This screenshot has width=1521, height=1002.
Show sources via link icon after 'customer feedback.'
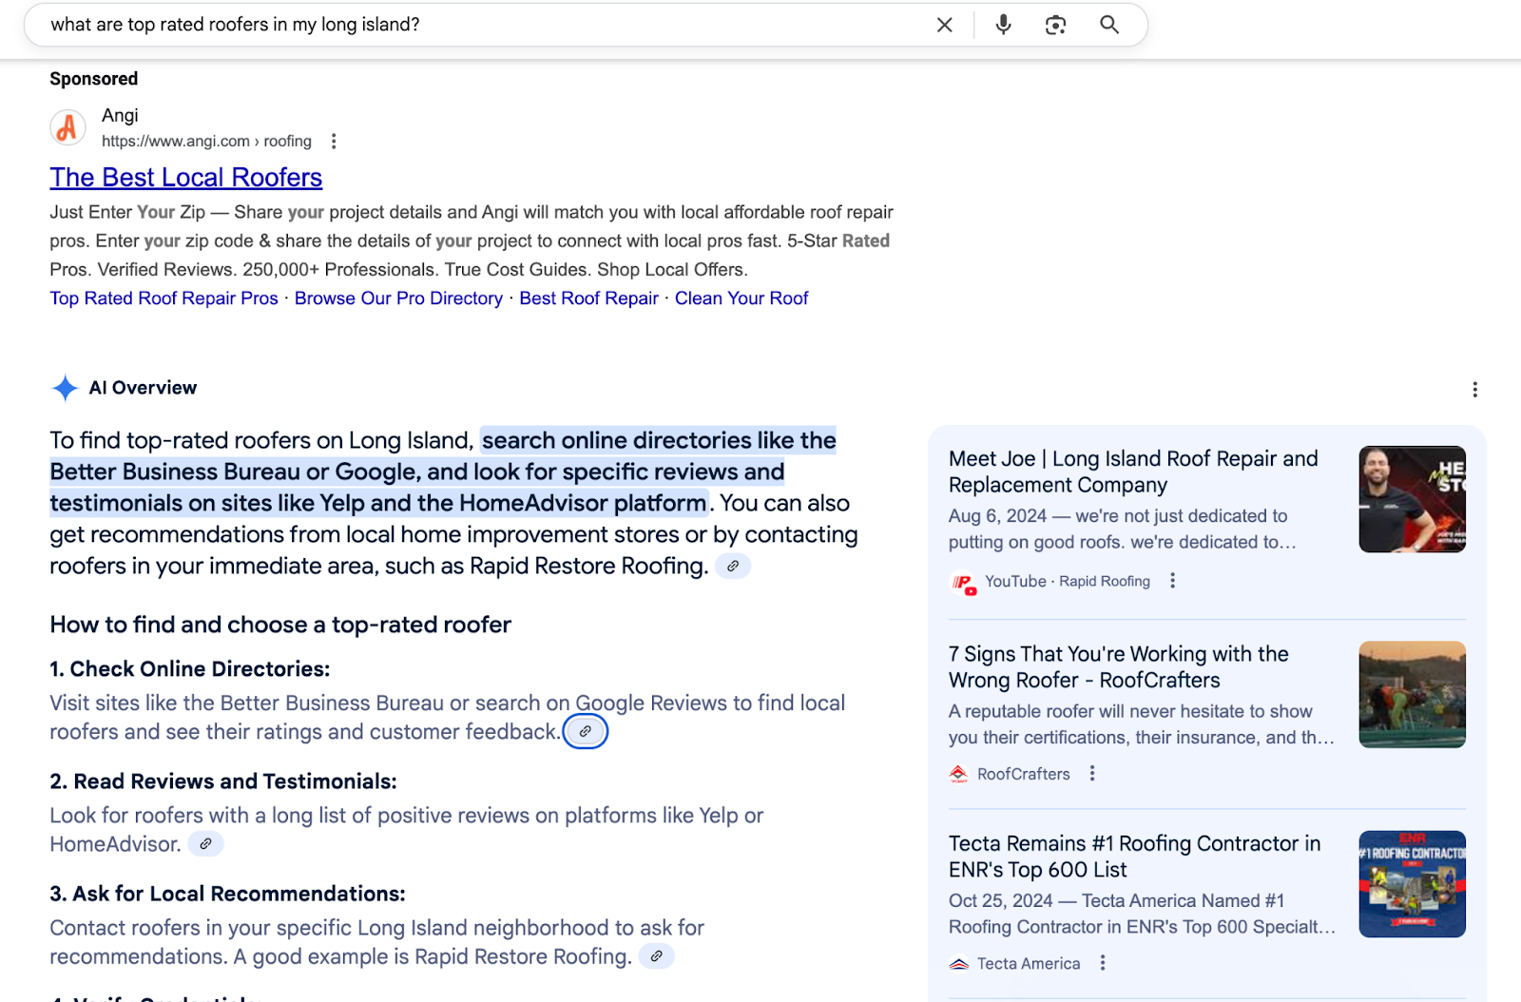coord(586,732)
